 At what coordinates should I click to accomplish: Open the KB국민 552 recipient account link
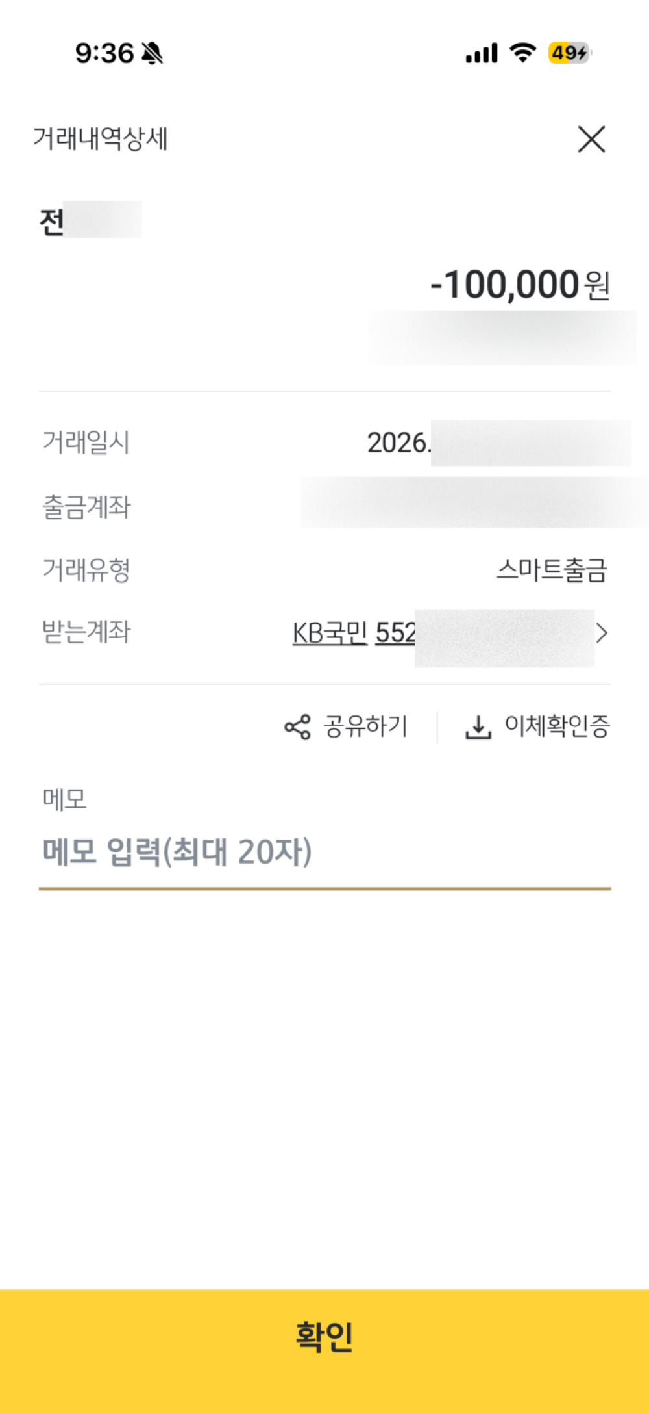pyautogui.click(x=354, y=633)
